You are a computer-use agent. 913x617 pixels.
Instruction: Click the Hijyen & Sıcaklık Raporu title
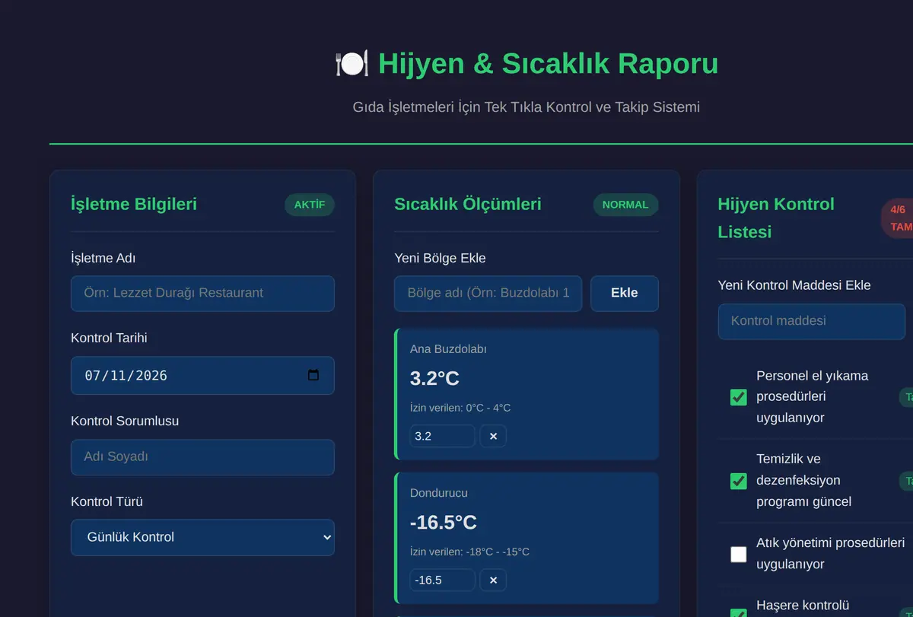pos(548,63)
